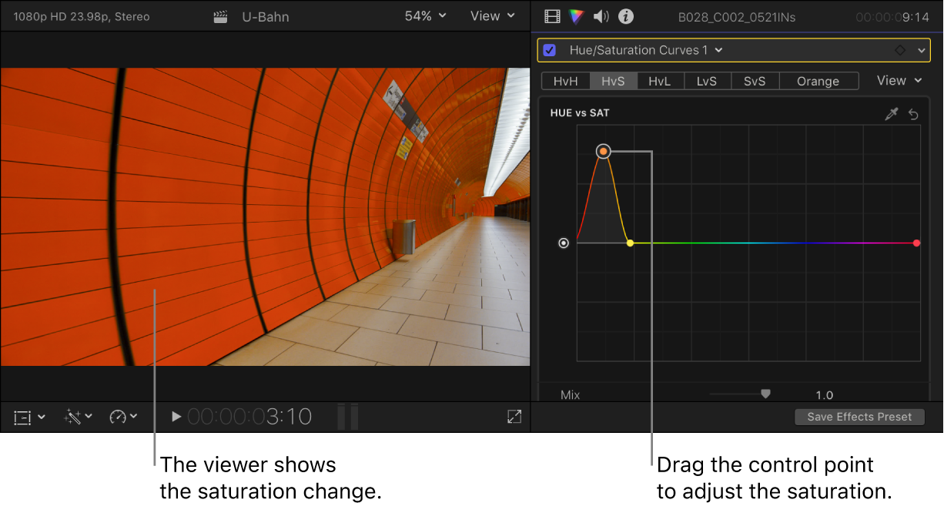The image size is (944, 513).
Task: Switch to the SvS tab
Action: pyautogui.click(x=755, y=80)
